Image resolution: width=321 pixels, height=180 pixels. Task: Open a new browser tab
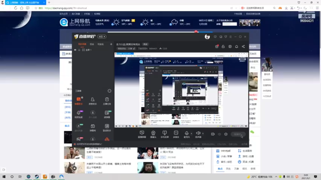(49, 2)
